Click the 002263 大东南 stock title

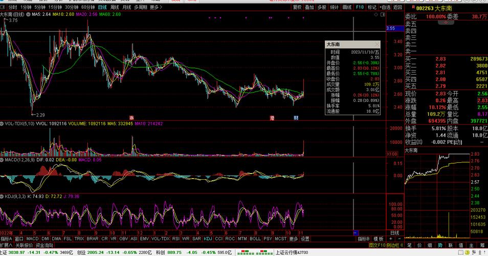(434, 8)
